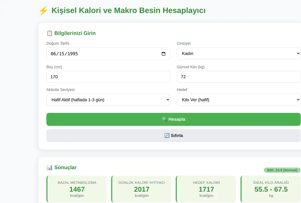Click the Bilgilerinizi Girin heading text
The width and height of the screenshot is (301, 203).
[x=75, y=33]
